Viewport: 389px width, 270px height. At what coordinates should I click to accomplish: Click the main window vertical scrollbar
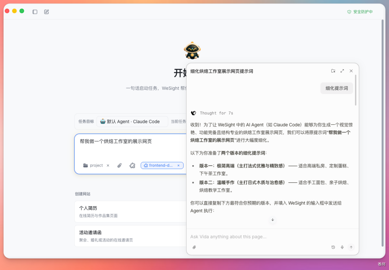(x=382, y=133)
